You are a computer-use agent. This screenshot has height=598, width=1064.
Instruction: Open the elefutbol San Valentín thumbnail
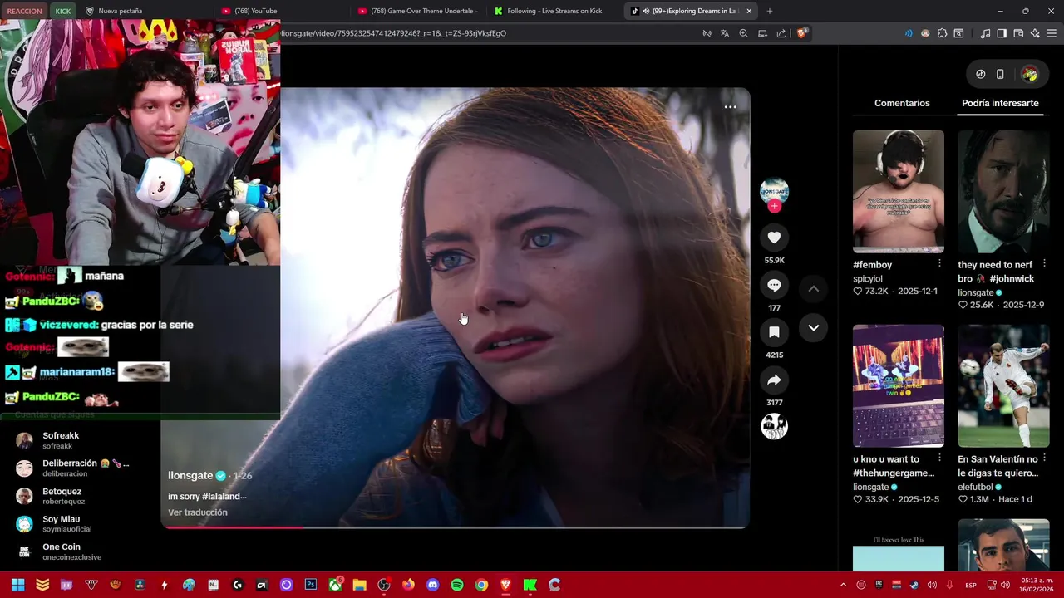pos(1003,385)
